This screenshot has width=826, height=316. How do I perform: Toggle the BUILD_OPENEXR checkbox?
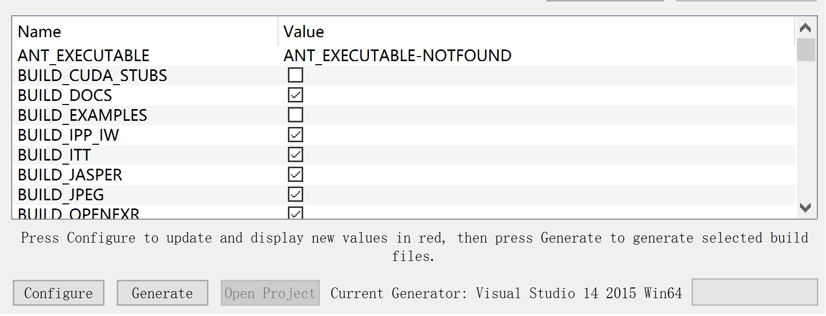click(296, 213)
